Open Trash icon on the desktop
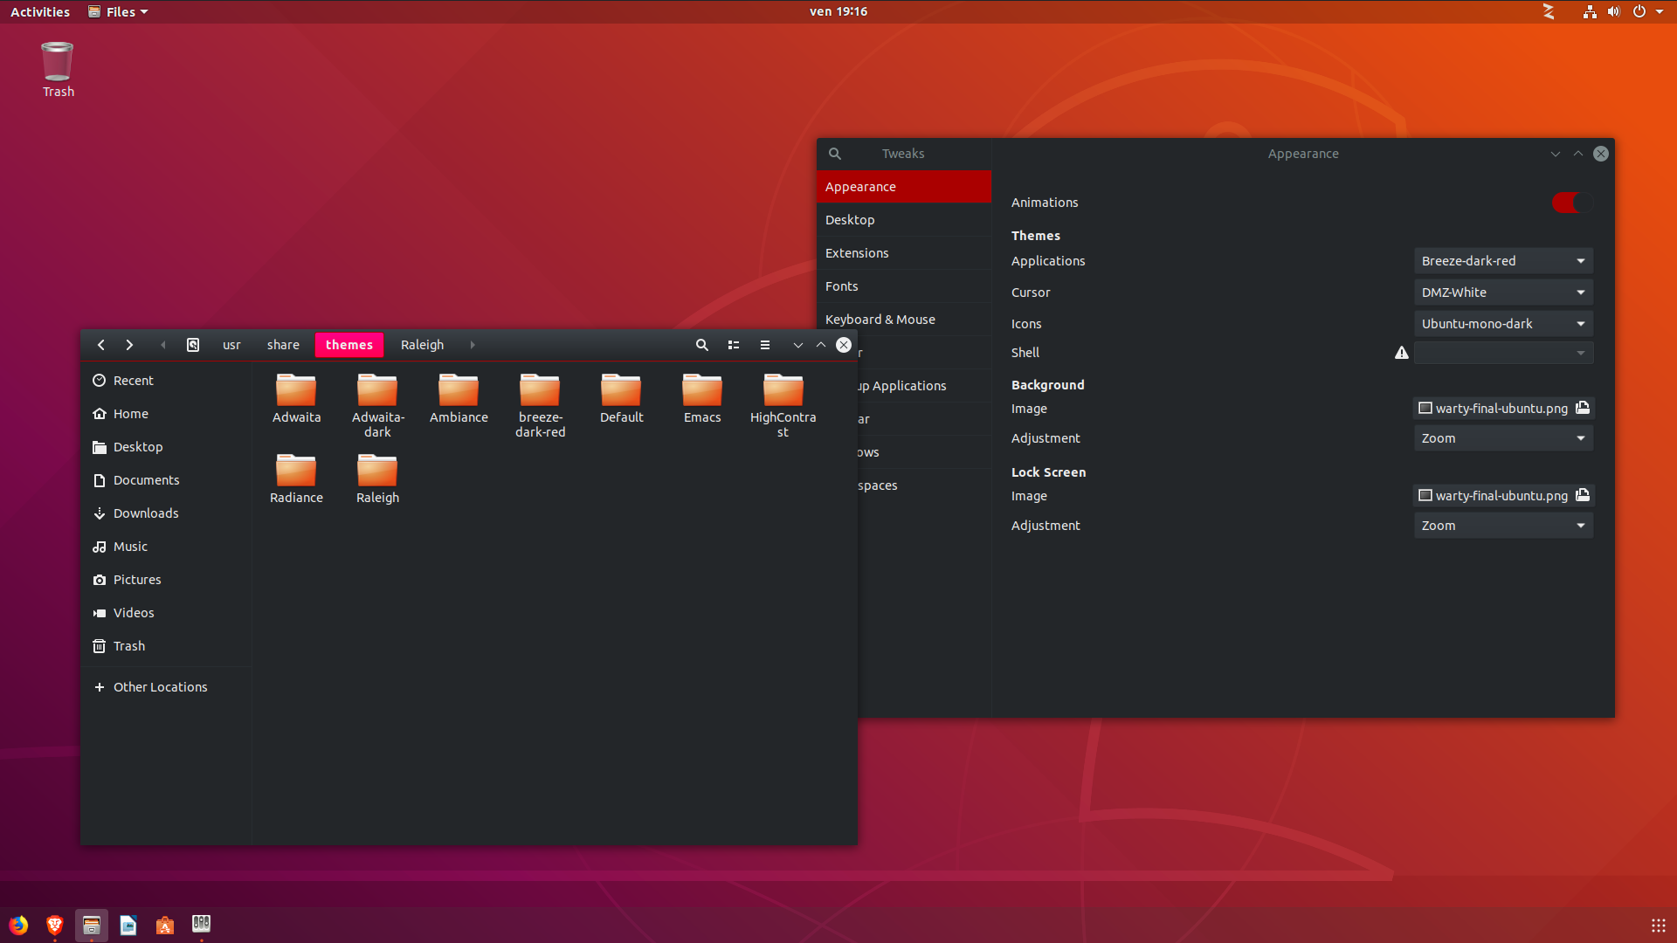 (x=58, y=70)
